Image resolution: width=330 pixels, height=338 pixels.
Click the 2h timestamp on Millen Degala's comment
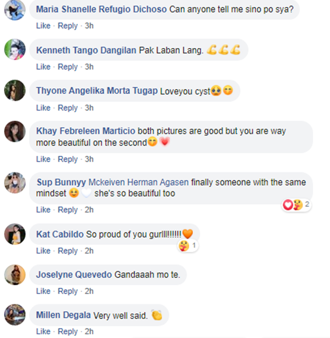89,332
